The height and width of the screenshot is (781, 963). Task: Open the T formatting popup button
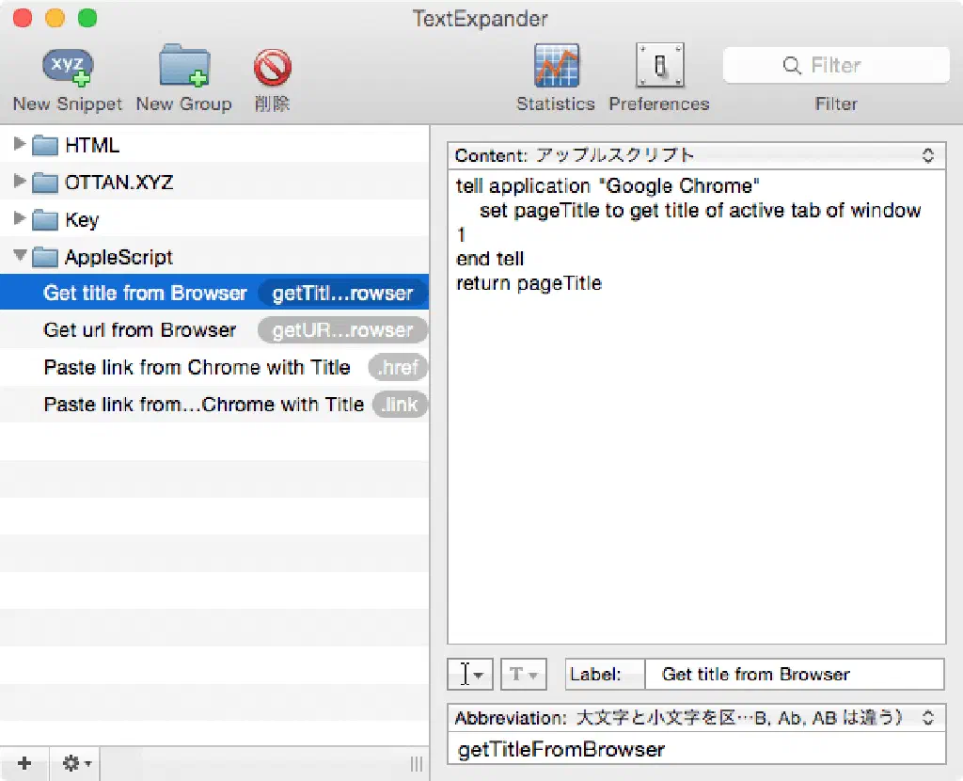(523, 675)
